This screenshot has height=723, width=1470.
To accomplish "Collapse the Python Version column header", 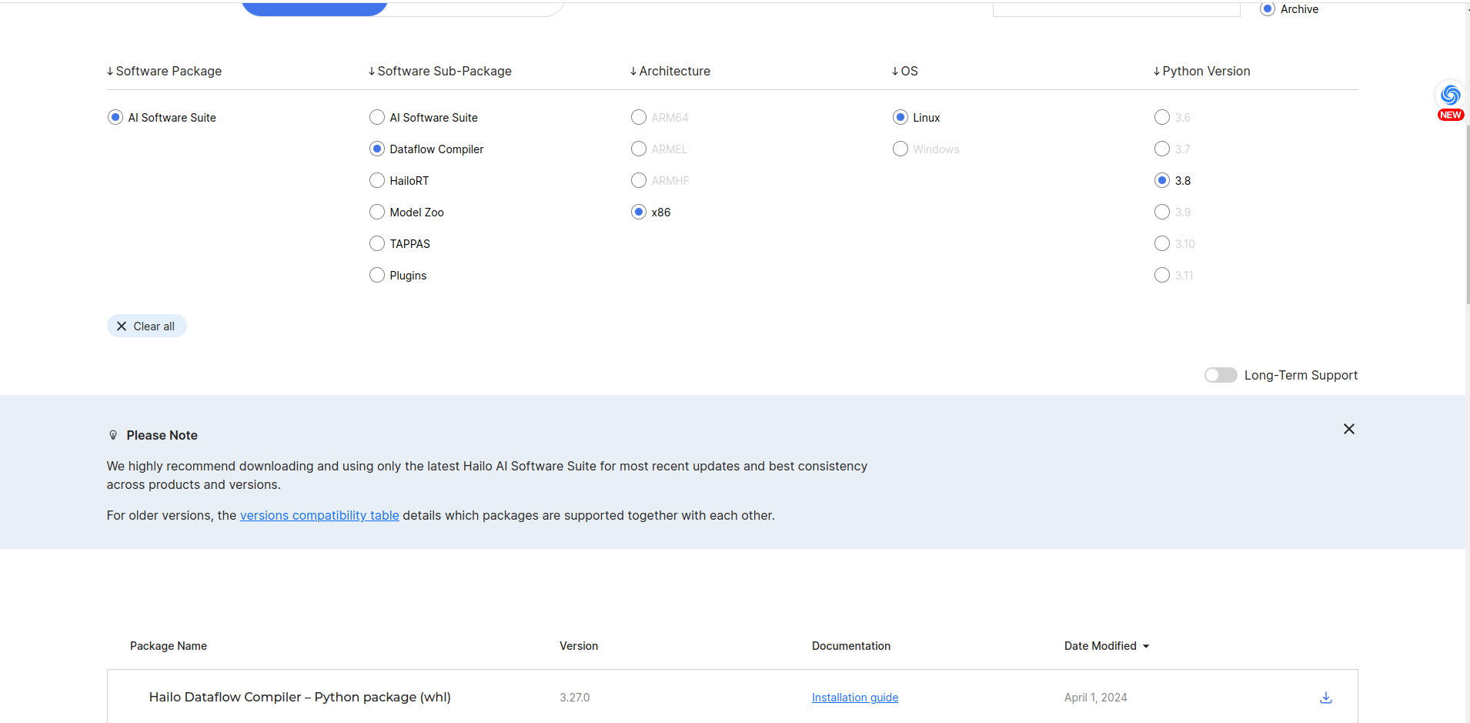I will click(x=1202, y=71).
